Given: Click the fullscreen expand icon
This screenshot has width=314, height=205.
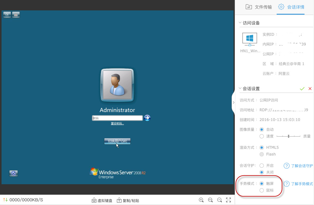Looking at the screenshot, I should click(x=228, y=200).
